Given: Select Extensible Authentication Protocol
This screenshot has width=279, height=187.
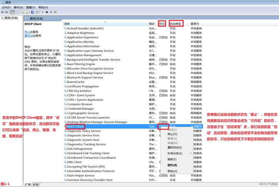Looking at the screenshot, I should pyautogui.click(x=91, y=171).
